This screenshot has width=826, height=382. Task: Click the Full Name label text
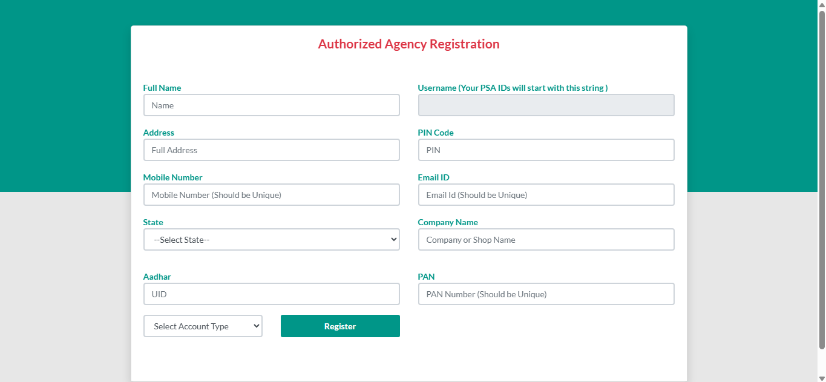coord(162,88)
